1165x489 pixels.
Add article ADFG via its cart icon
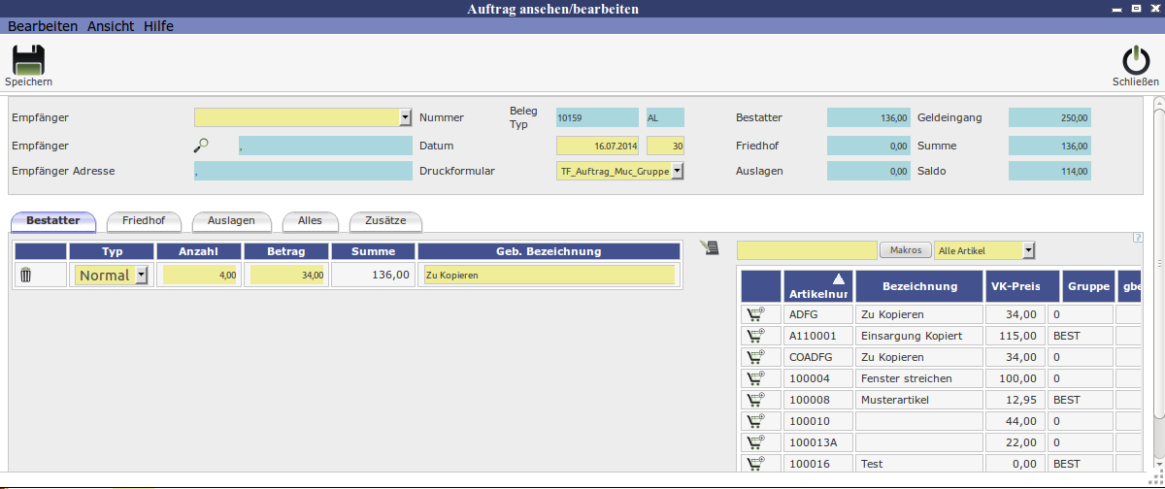point(754,314)
